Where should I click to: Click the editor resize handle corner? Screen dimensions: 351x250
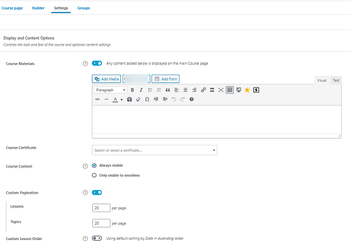pyautogui.click(x=339, y=135)
